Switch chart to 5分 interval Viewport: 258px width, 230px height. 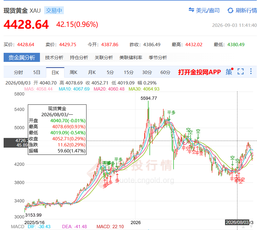(x=110, y=72)
